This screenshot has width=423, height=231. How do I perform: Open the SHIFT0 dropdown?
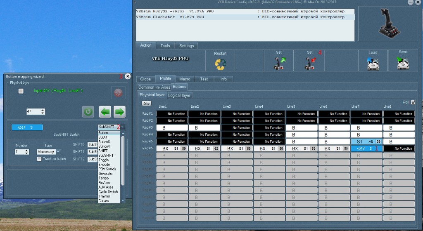tap(93, 144)
